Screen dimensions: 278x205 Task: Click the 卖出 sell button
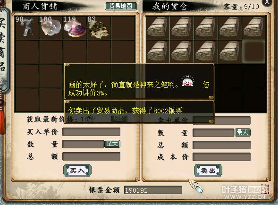(x=208, y=171)
